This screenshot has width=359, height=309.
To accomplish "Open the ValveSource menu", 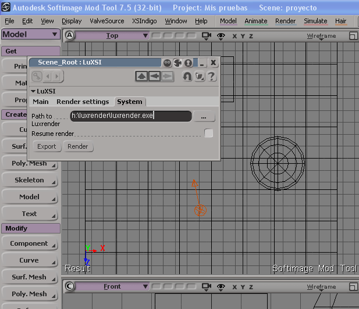I will (107, 21).
